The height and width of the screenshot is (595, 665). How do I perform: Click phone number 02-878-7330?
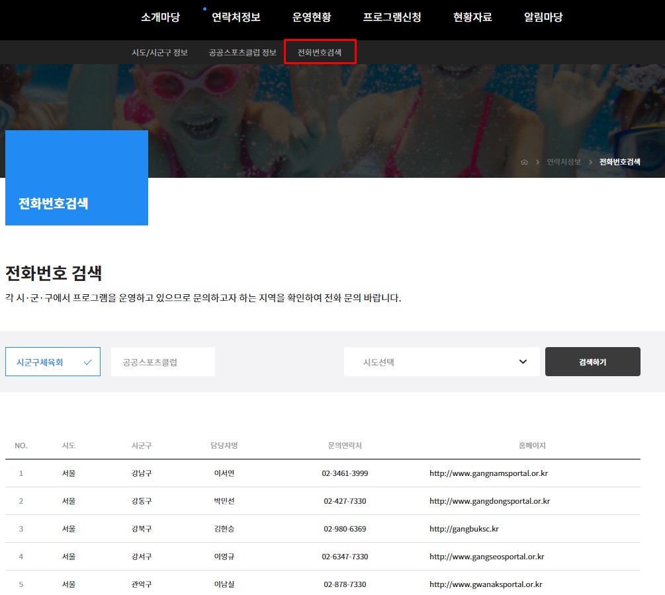(x=345, y=584)
